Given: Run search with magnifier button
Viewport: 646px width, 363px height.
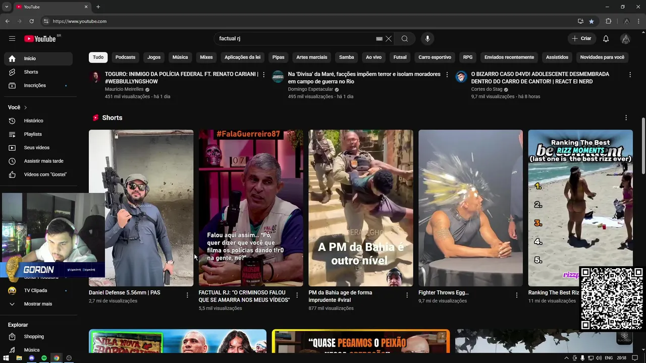Looking at the screenshot, I should pos(405,39).
